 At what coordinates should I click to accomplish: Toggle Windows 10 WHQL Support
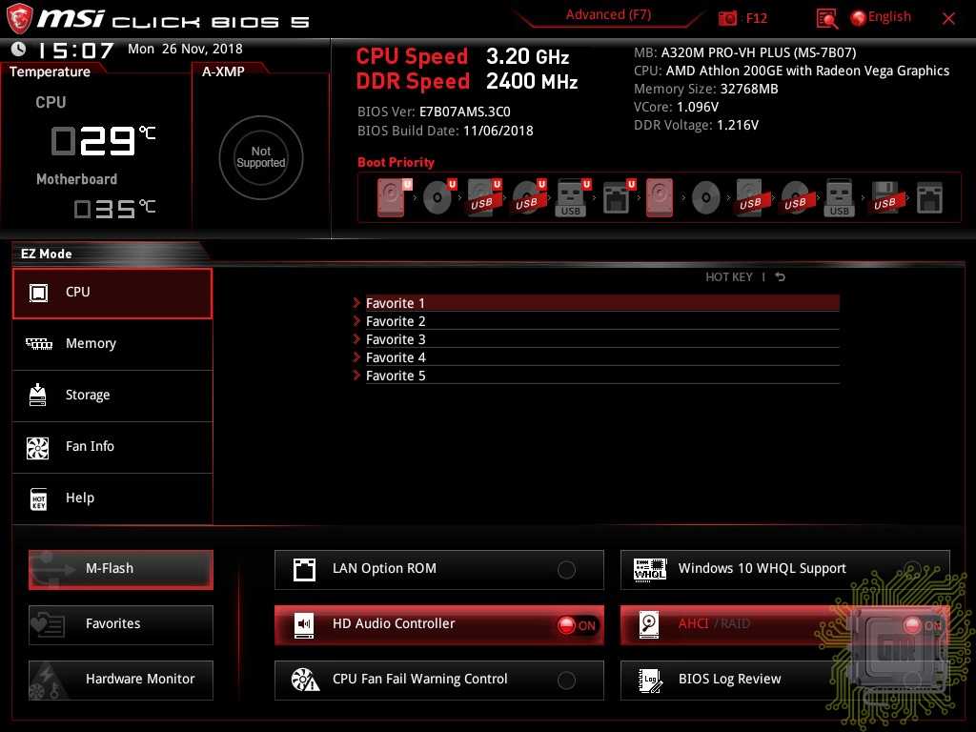point(912,570)
